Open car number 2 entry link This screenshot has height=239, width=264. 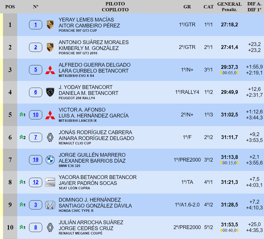pyautogui.click(x=35, y=48)
